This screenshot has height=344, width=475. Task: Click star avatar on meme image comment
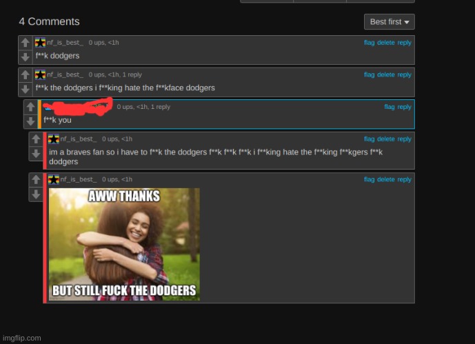click(54, 179)
